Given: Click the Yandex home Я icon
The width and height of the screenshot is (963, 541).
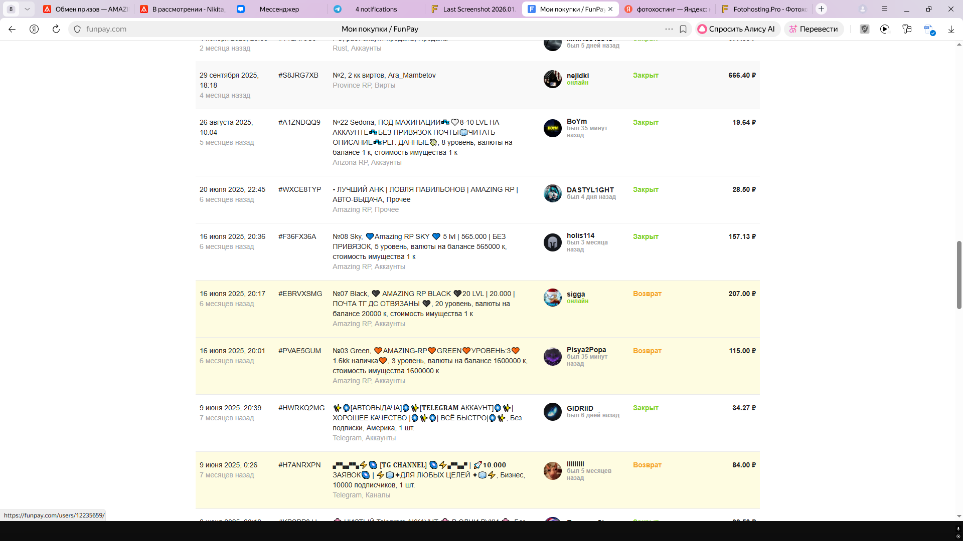Looking at the screenshot, I should (34, 29).
